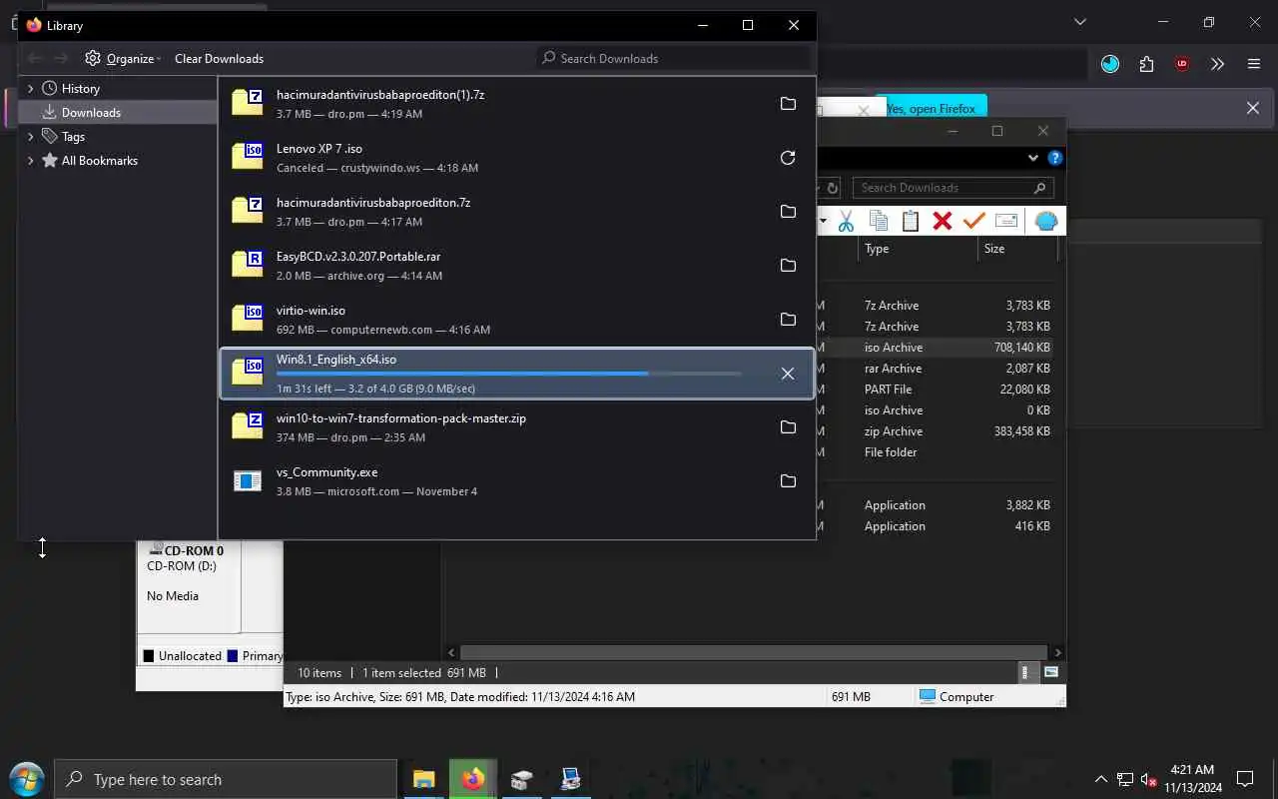Click the vs_Community.exe file icon
The width and height of the screenshot is (1278, 799).
pyautogui.click(x=247, y=481)
